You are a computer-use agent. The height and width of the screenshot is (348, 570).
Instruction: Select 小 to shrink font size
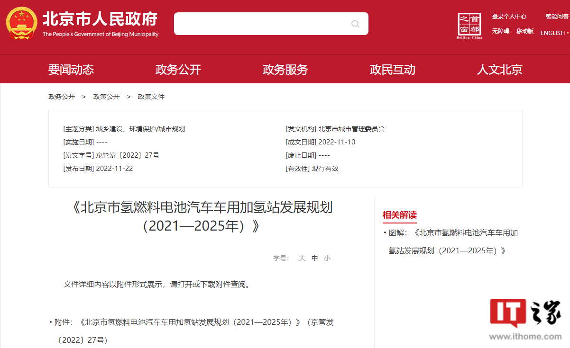327,258
